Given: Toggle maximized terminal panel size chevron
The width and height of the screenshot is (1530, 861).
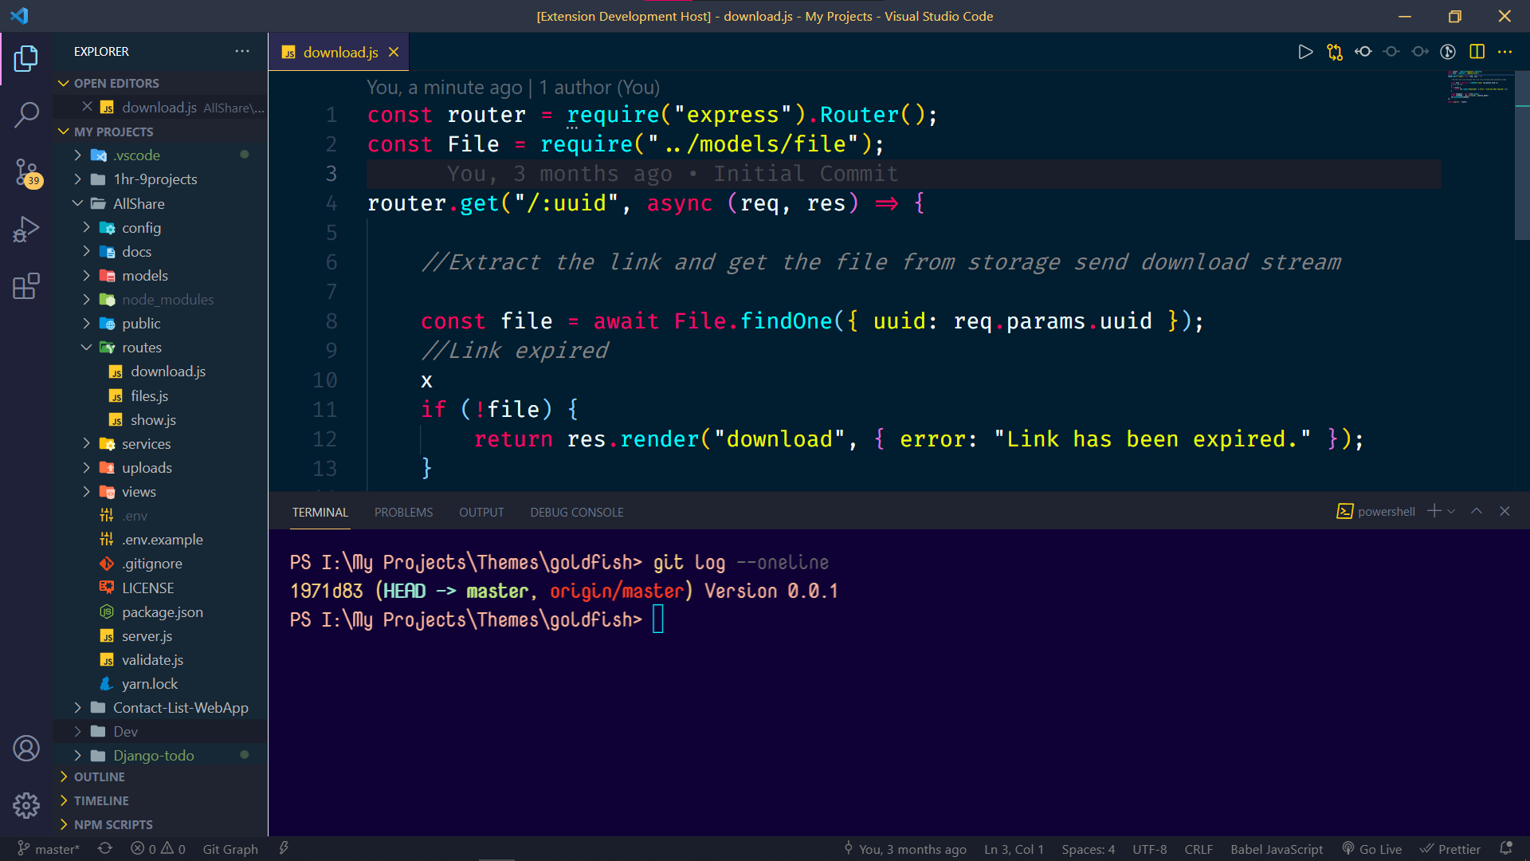Looking at the screenshot, I should pyautogui.click(x=1477, y=512).
